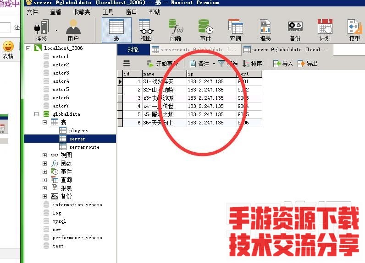Collapse the localhost_3306 connection node

tap(28, 48)
